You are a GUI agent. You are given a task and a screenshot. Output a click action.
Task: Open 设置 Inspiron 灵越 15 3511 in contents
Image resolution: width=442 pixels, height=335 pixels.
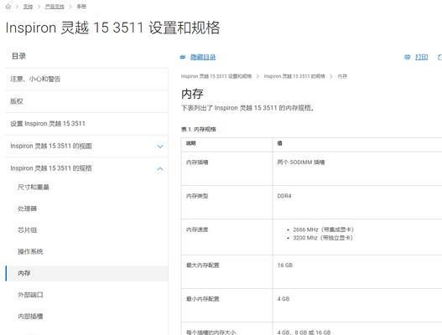[86, 124]
